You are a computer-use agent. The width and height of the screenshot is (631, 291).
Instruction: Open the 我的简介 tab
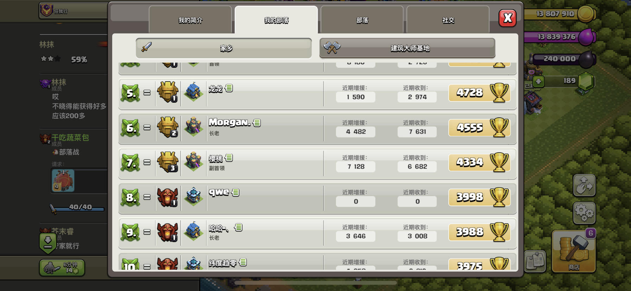[190, 20]
